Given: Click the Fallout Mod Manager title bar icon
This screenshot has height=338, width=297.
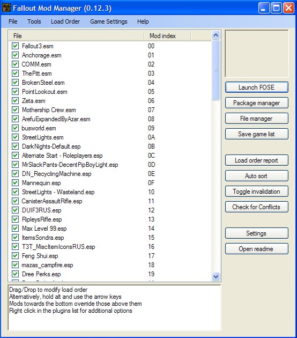Looking at the screenshot, I should (x=6, y=8).
